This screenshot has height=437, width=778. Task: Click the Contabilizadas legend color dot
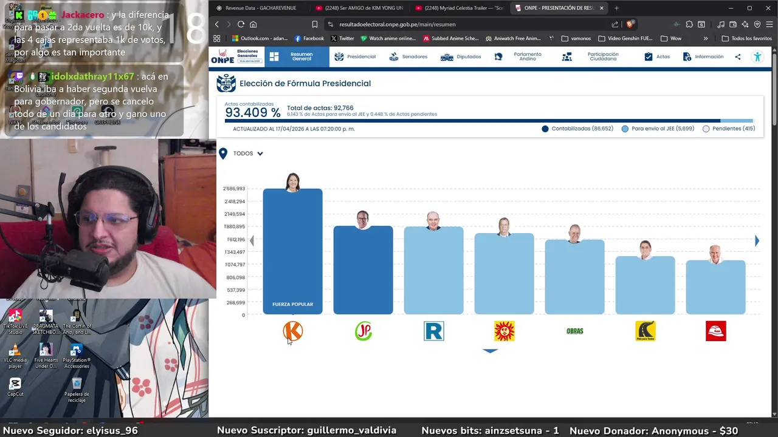point(545,129)
